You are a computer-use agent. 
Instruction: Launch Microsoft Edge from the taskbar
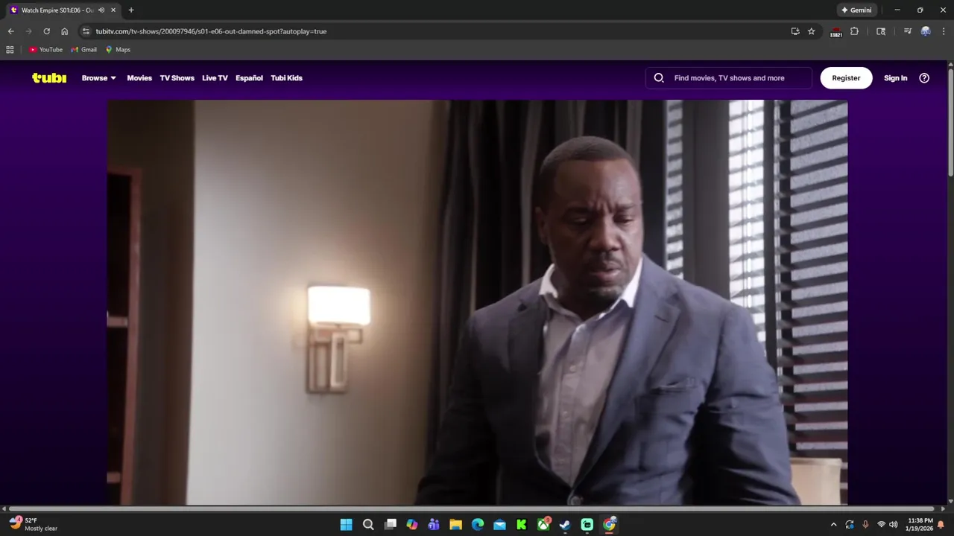coord(478,525)
